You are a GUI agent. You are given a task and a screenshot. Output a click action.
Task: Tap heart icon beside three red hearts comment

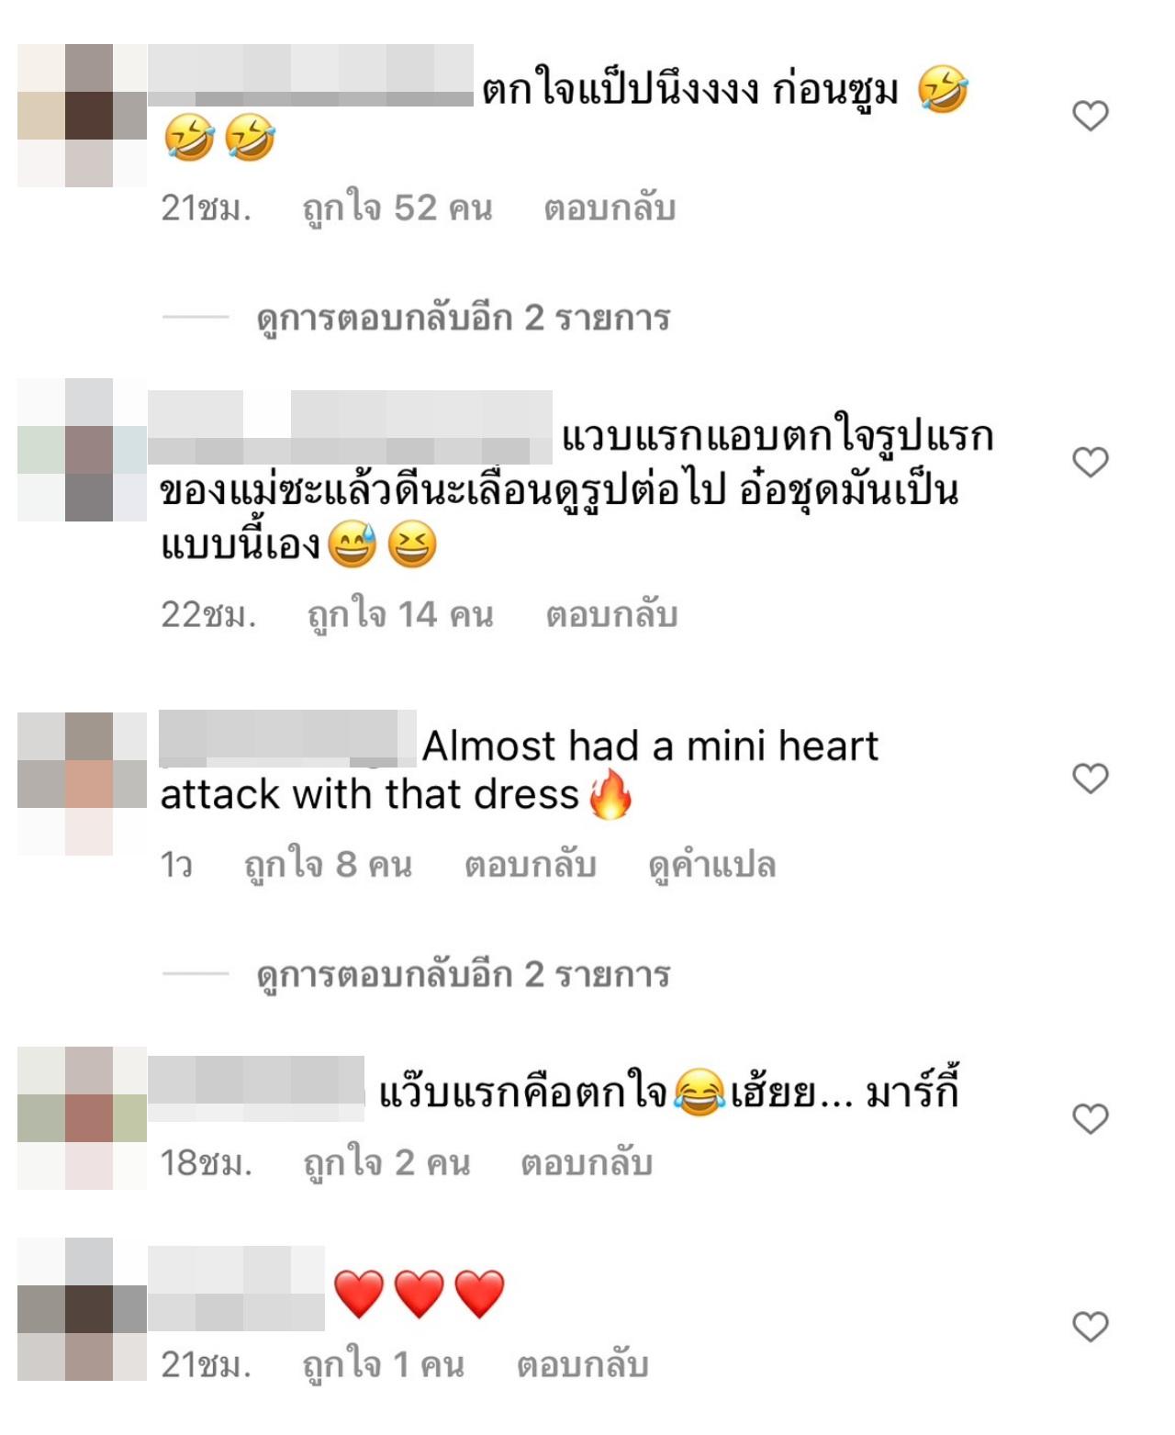[1091, 1327]
